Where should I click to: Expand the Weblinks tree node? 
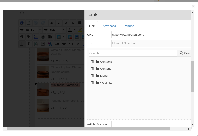(x=92, y=83)
